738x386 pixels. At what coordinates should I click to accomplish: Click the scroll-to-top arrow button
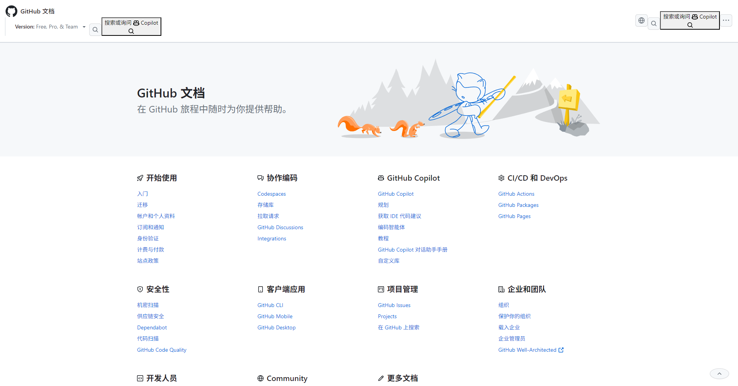(719, 374)
